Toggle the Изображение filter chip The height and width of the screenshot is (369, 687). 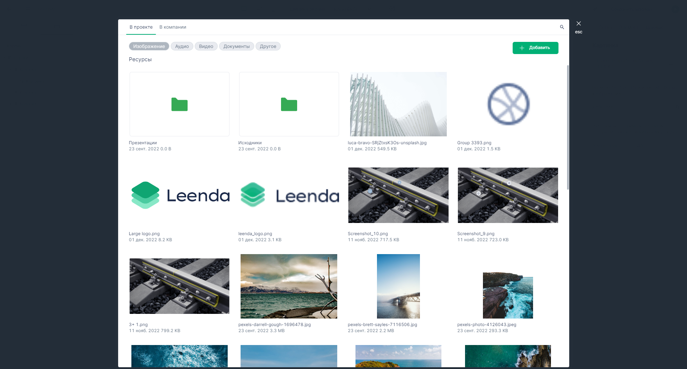coord(149,47)
